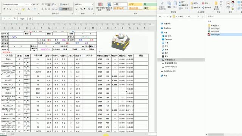Viewport: 242px width, 136px height.
Task: Go up one folder level in Explorer
Action: [171, 17]
